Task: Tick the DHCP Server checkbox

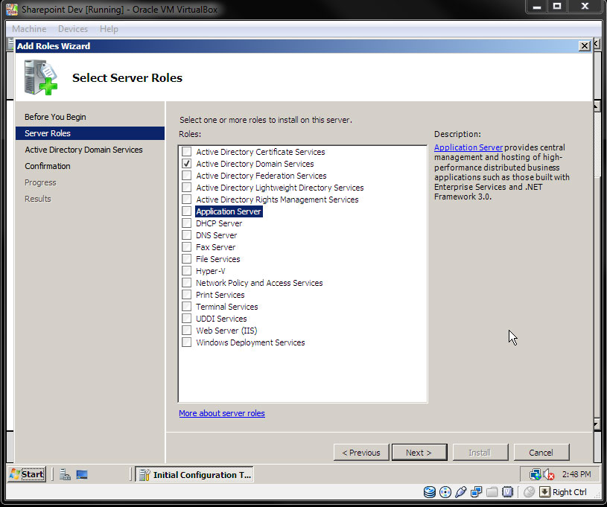Action: (187, 223)
